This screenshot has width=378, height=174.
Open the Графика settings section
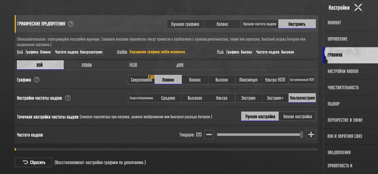tap(350, 55)
